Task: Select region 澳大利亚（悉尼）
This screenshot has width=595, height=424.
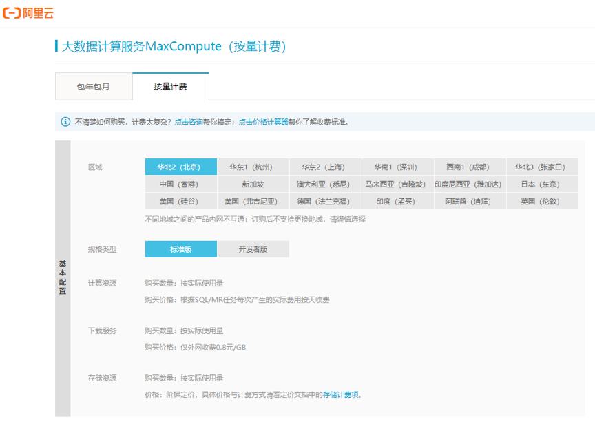Action: [326, 184]
